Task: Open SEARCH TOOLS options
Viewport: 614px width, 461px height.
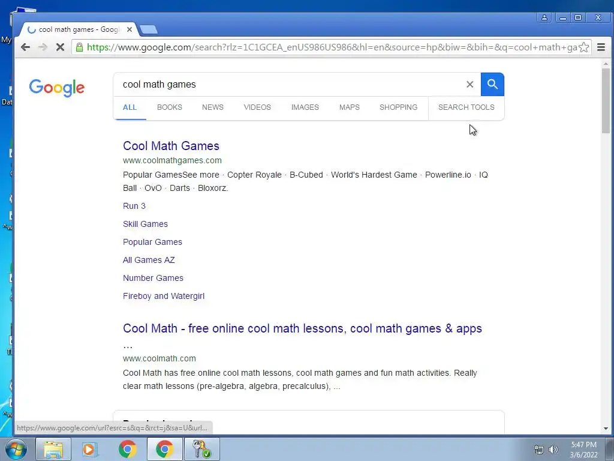Action: tap(466, 107)
